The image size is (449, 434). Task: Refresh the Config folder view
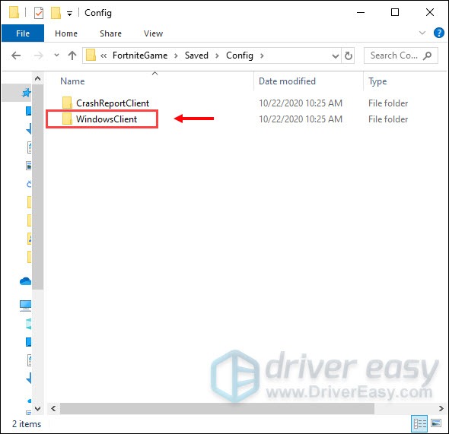click(349, 55)
